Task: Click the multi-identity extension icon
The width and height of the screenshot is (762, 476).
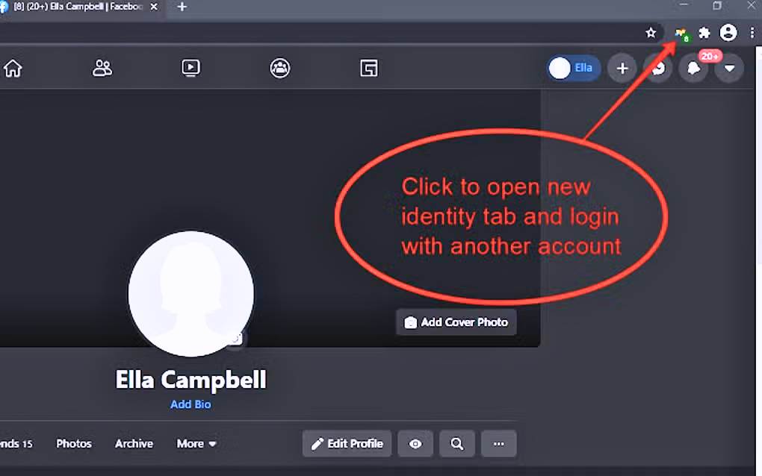Action: (x=681, y=33)
